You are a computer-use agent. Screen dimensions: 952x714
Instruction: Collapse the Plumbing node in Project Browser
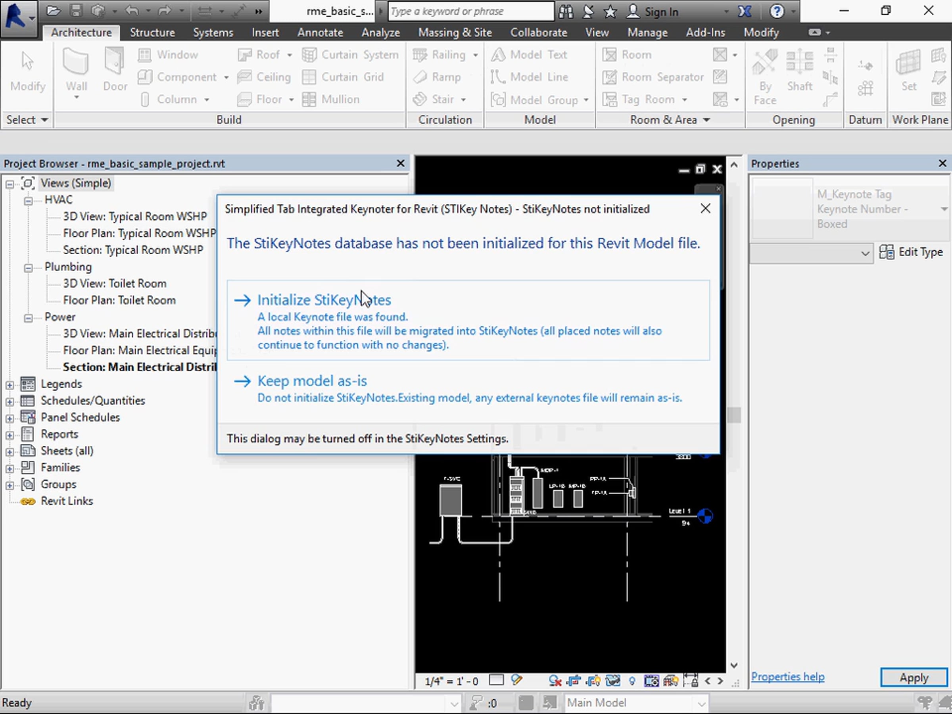coord(28,268)
